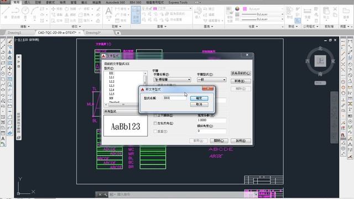Click the Insert block icon
354x199 pixels.
[x=198, y=11]
